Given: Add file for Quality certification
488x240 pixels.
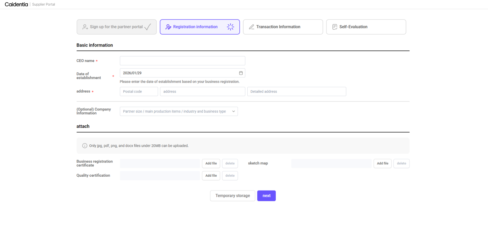Looking at the screenshot, I should point(211,176).
